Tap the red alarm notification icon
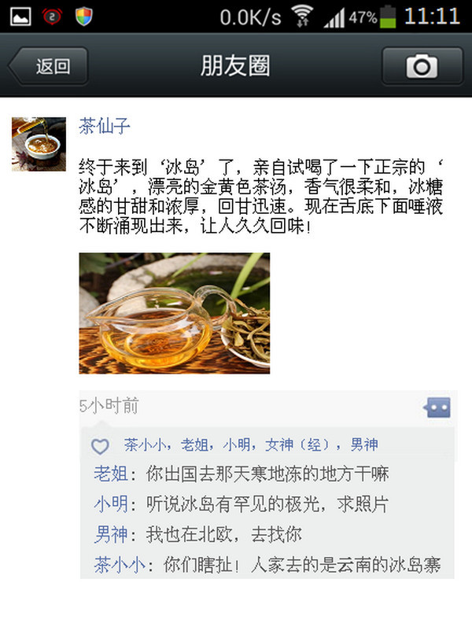 (x=52, y=17)
